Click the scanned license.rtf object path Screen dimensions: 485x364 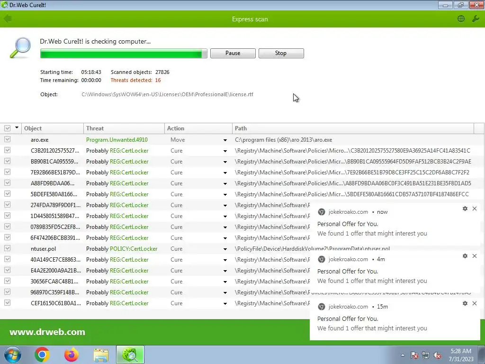(167, 94)
